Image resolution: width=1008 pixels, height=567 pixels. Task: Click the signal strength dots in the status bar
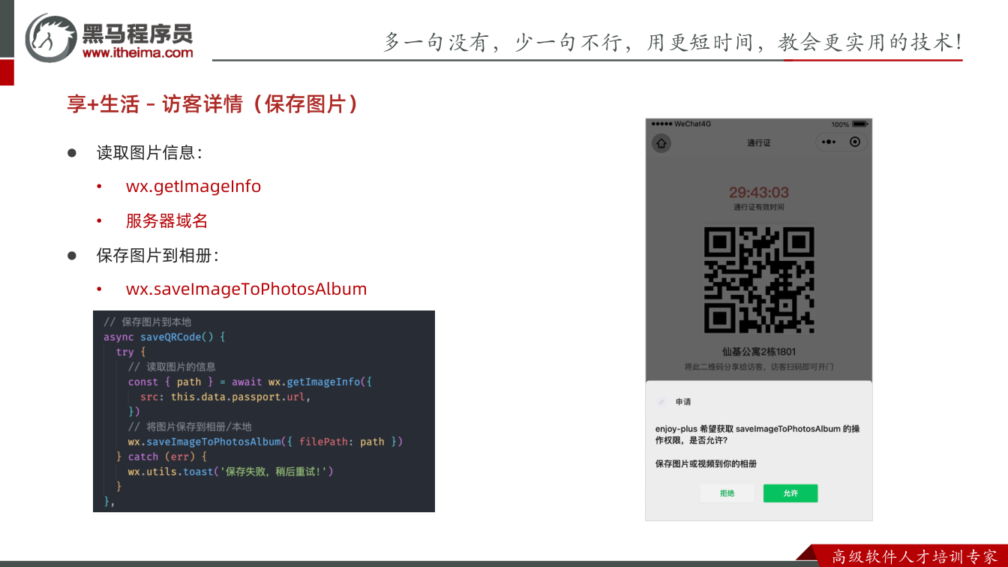click(x=661, y=124)
